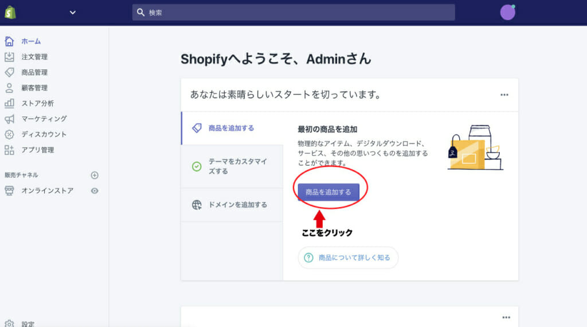Screen dimensions: 587x327
Task: Click the ディスカウント percent badge icon
Action: 9,134
